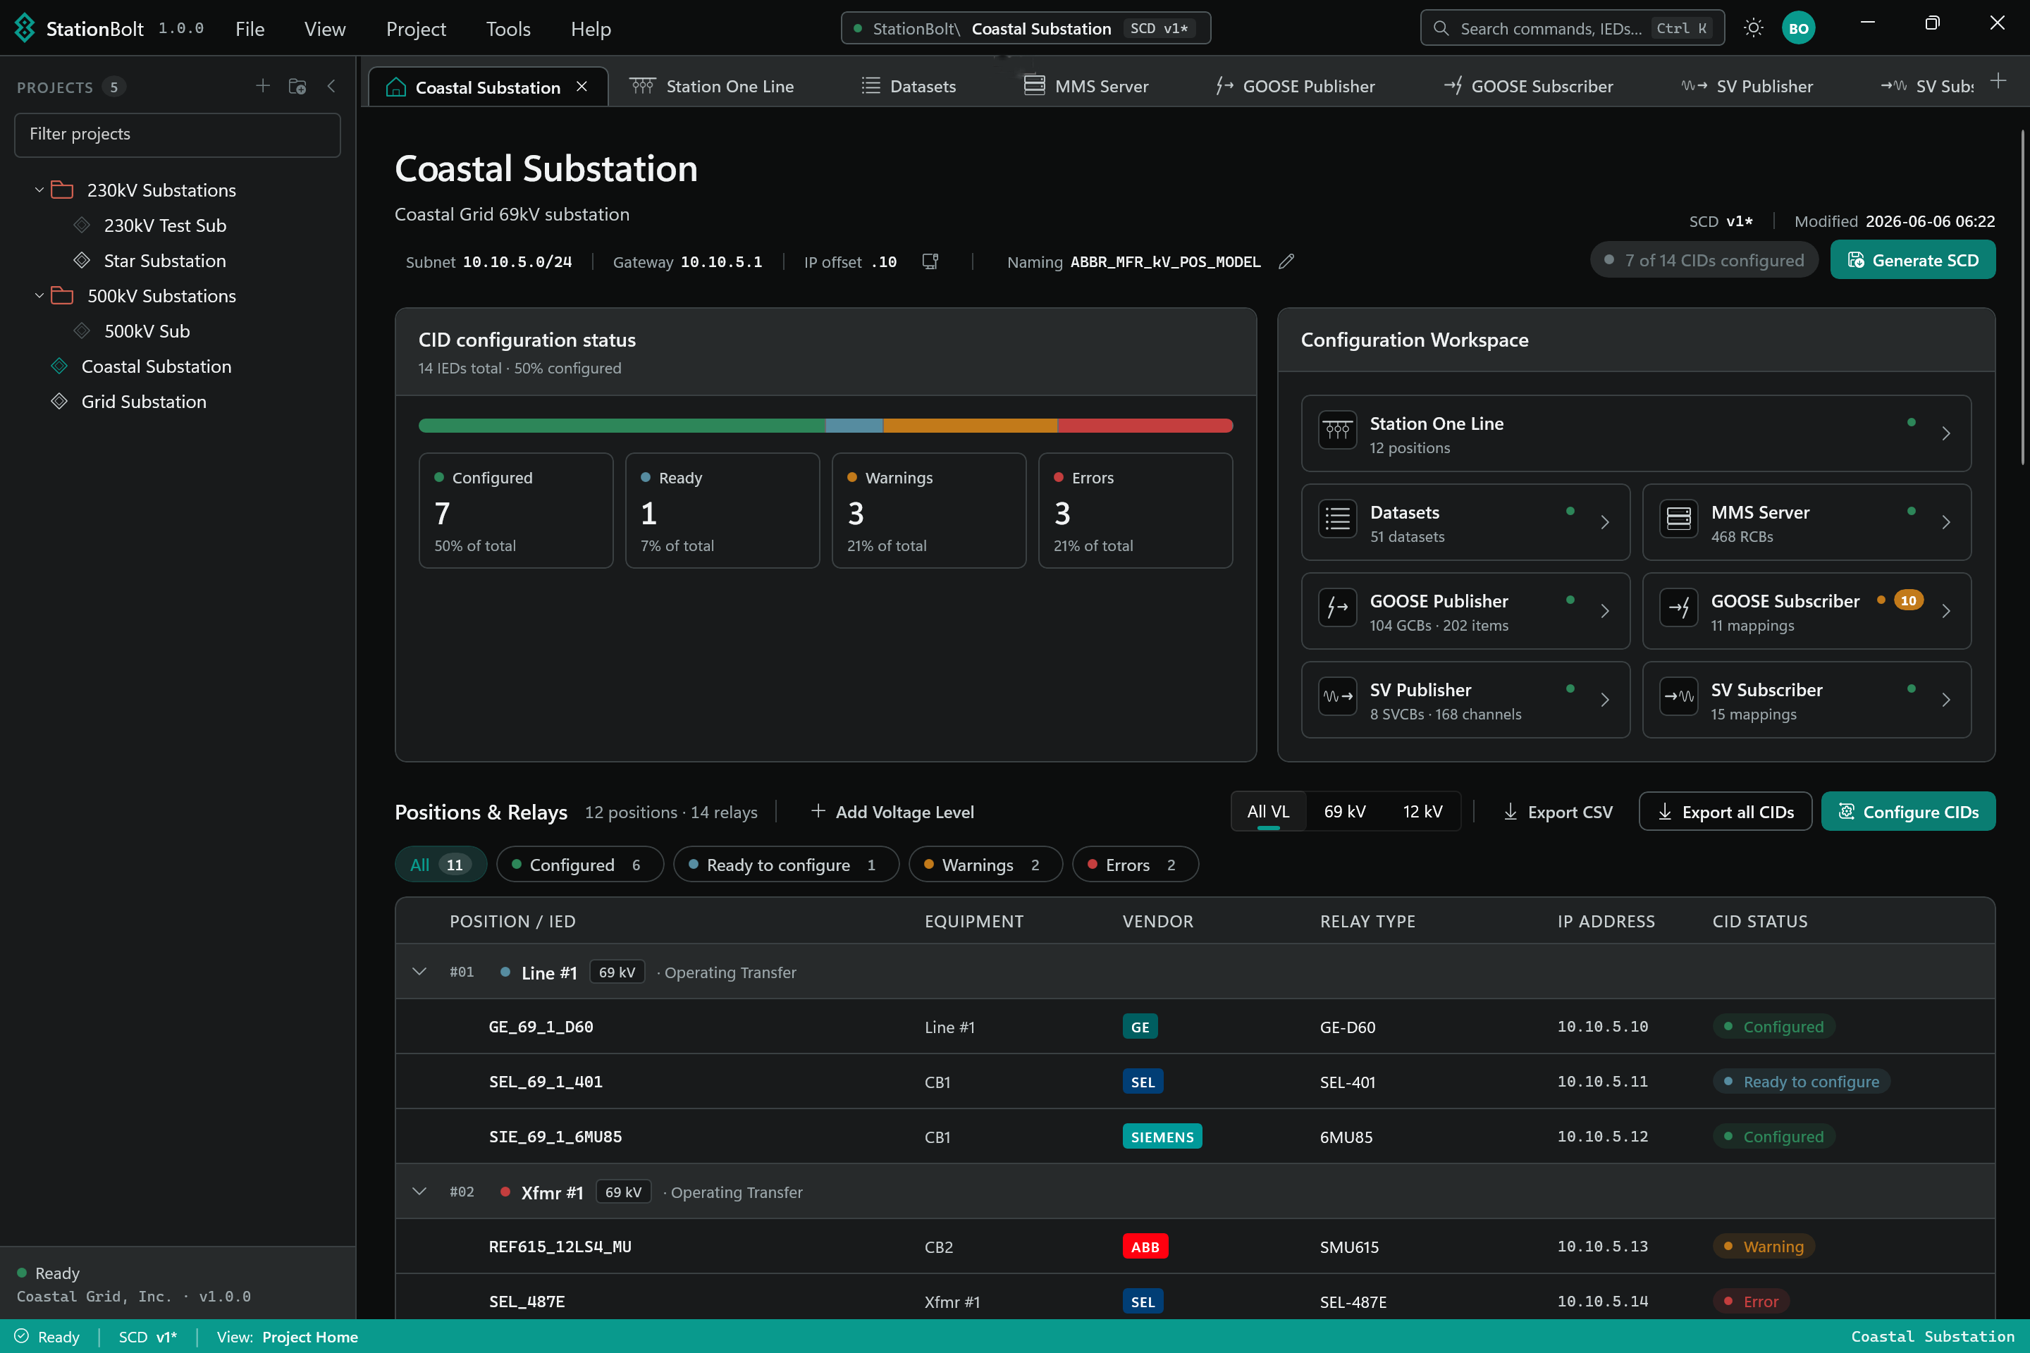Click the GE vendor badge
The image size is (2030, 1353).
1140,1027
